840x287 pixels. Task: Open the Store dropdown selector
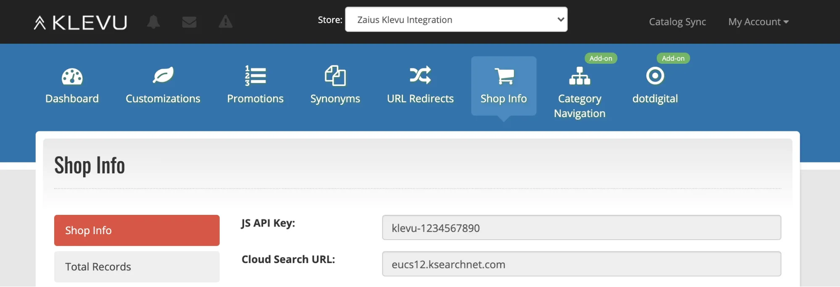(x=456, y=19)
